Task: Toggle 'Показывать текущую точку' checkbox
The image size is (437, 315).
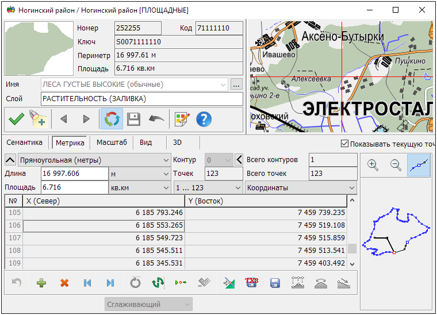Action: pos(345,144)
